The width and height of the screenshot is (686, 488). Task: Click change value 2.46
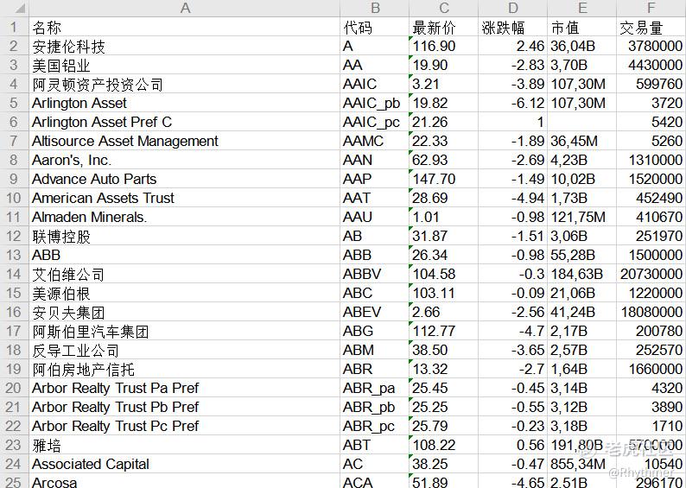(512, 46)
